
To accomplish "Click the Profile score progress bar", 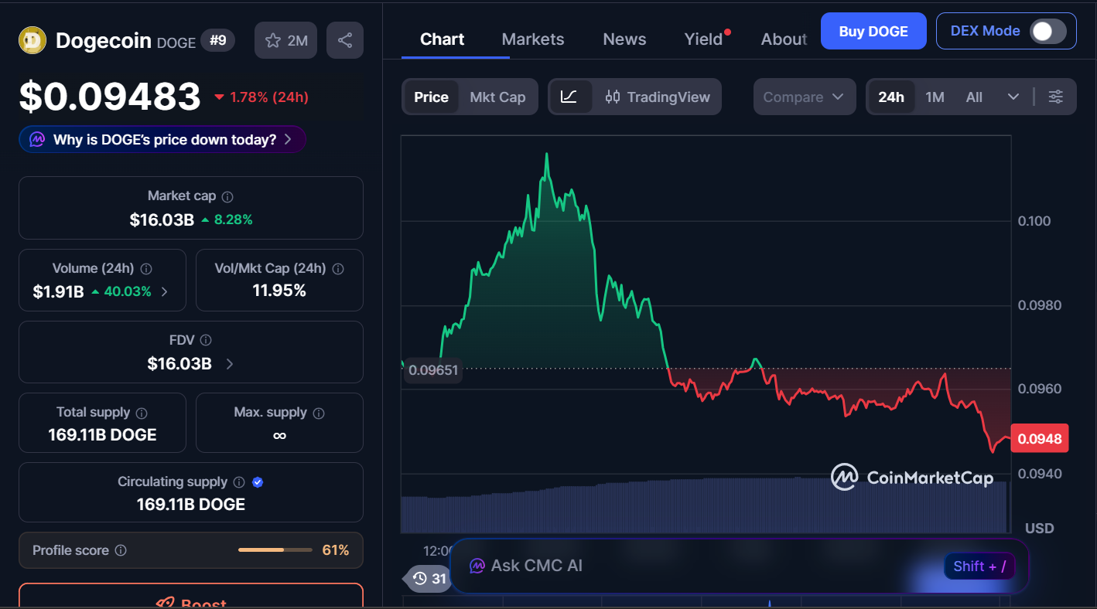I will 275,550.
